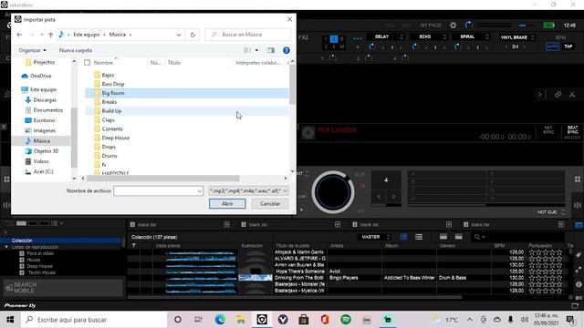The width and height of the screenshot is (584, 328).
Task: Enable AUTO BPM mode
Action: (x=552, y=46)
